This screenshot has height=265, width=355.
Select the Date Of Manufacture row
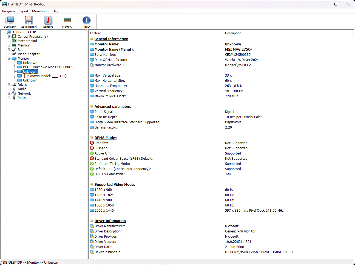[221, 60]
